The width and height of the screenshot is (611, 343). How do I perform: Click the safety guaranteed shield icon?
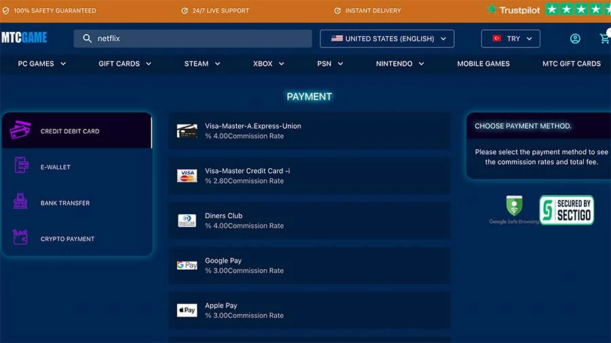coord(6,11)
